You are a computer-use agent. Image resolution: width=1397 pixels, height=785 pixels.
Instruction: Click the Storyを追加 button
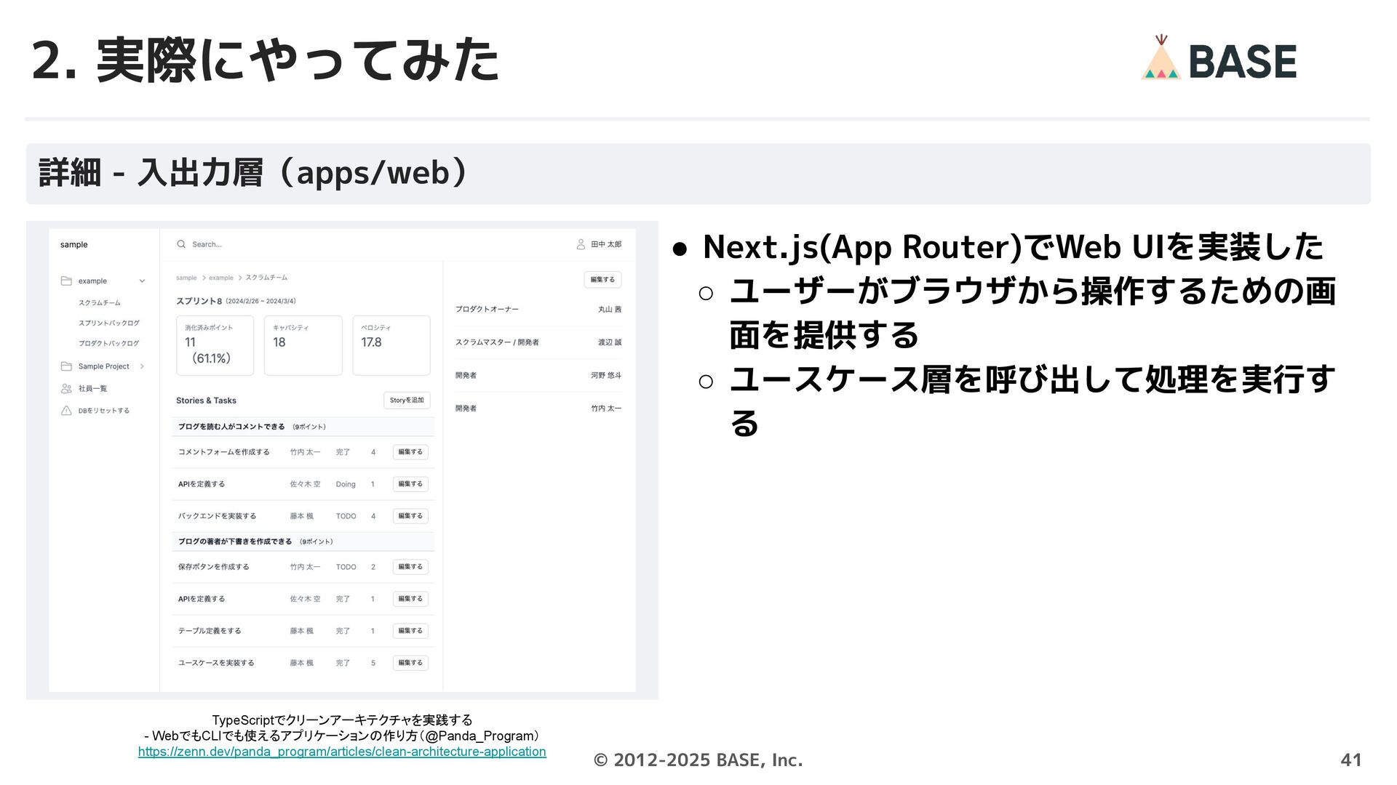(x=407, y=400)
